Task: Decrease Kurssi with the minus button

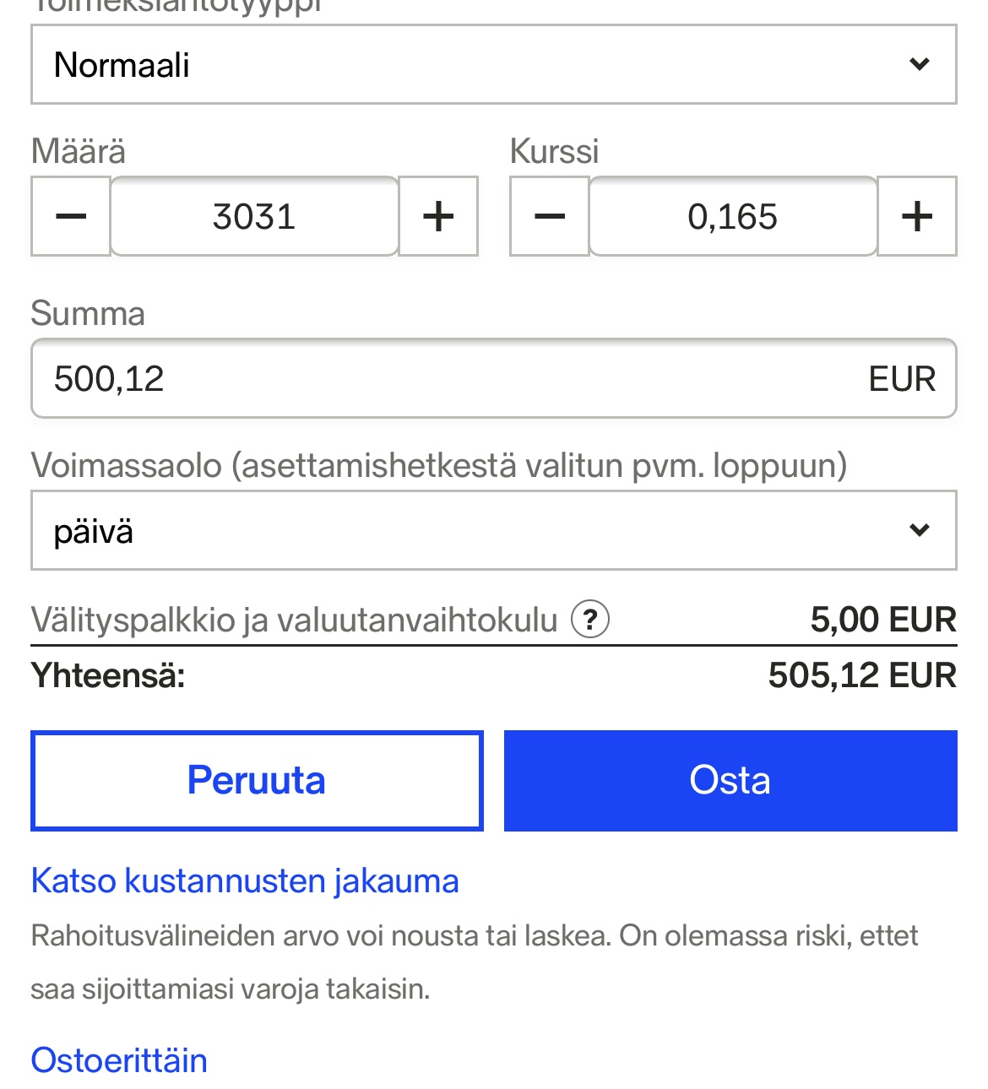Action: click(550, 216)
